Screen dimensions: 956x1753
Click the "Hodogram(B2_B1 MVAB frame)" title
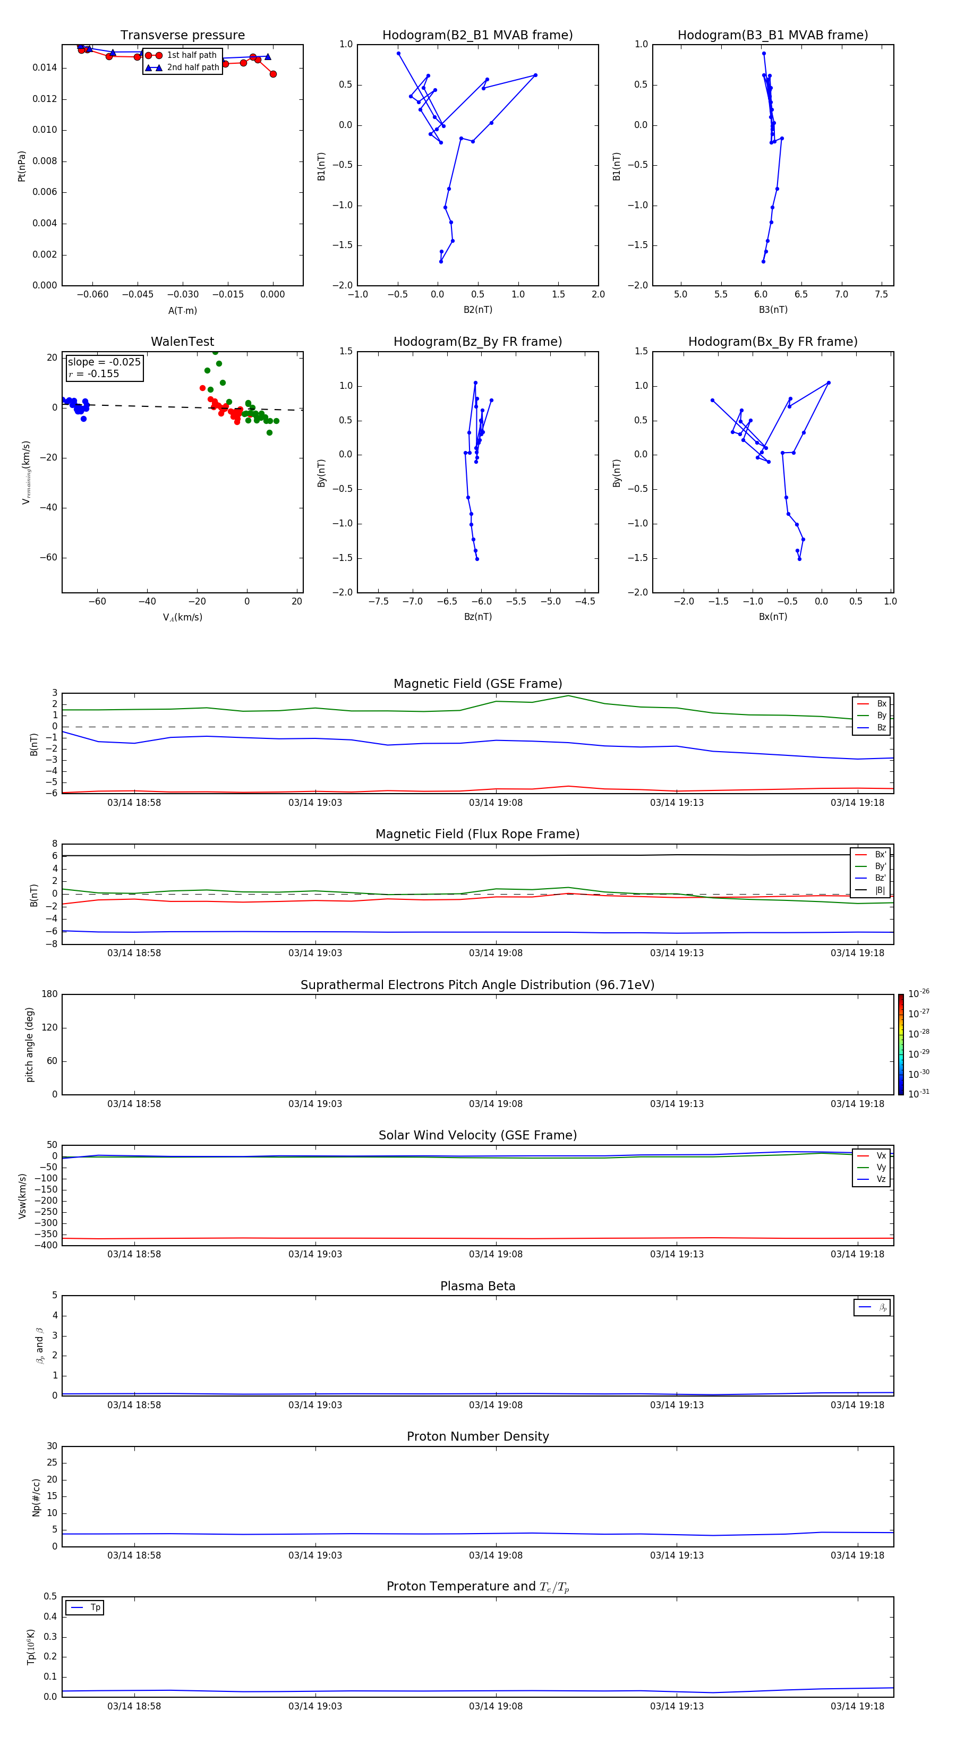pos(477,36)
